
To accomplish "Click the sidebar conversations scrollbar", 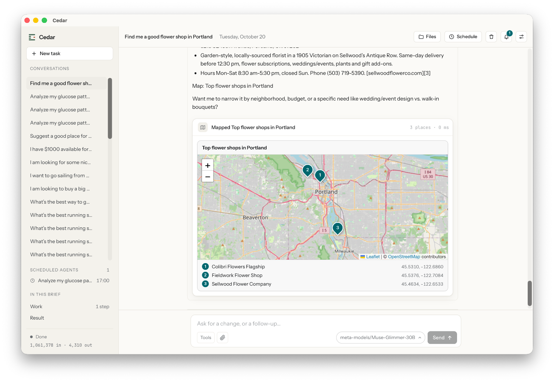I will 110,108.
